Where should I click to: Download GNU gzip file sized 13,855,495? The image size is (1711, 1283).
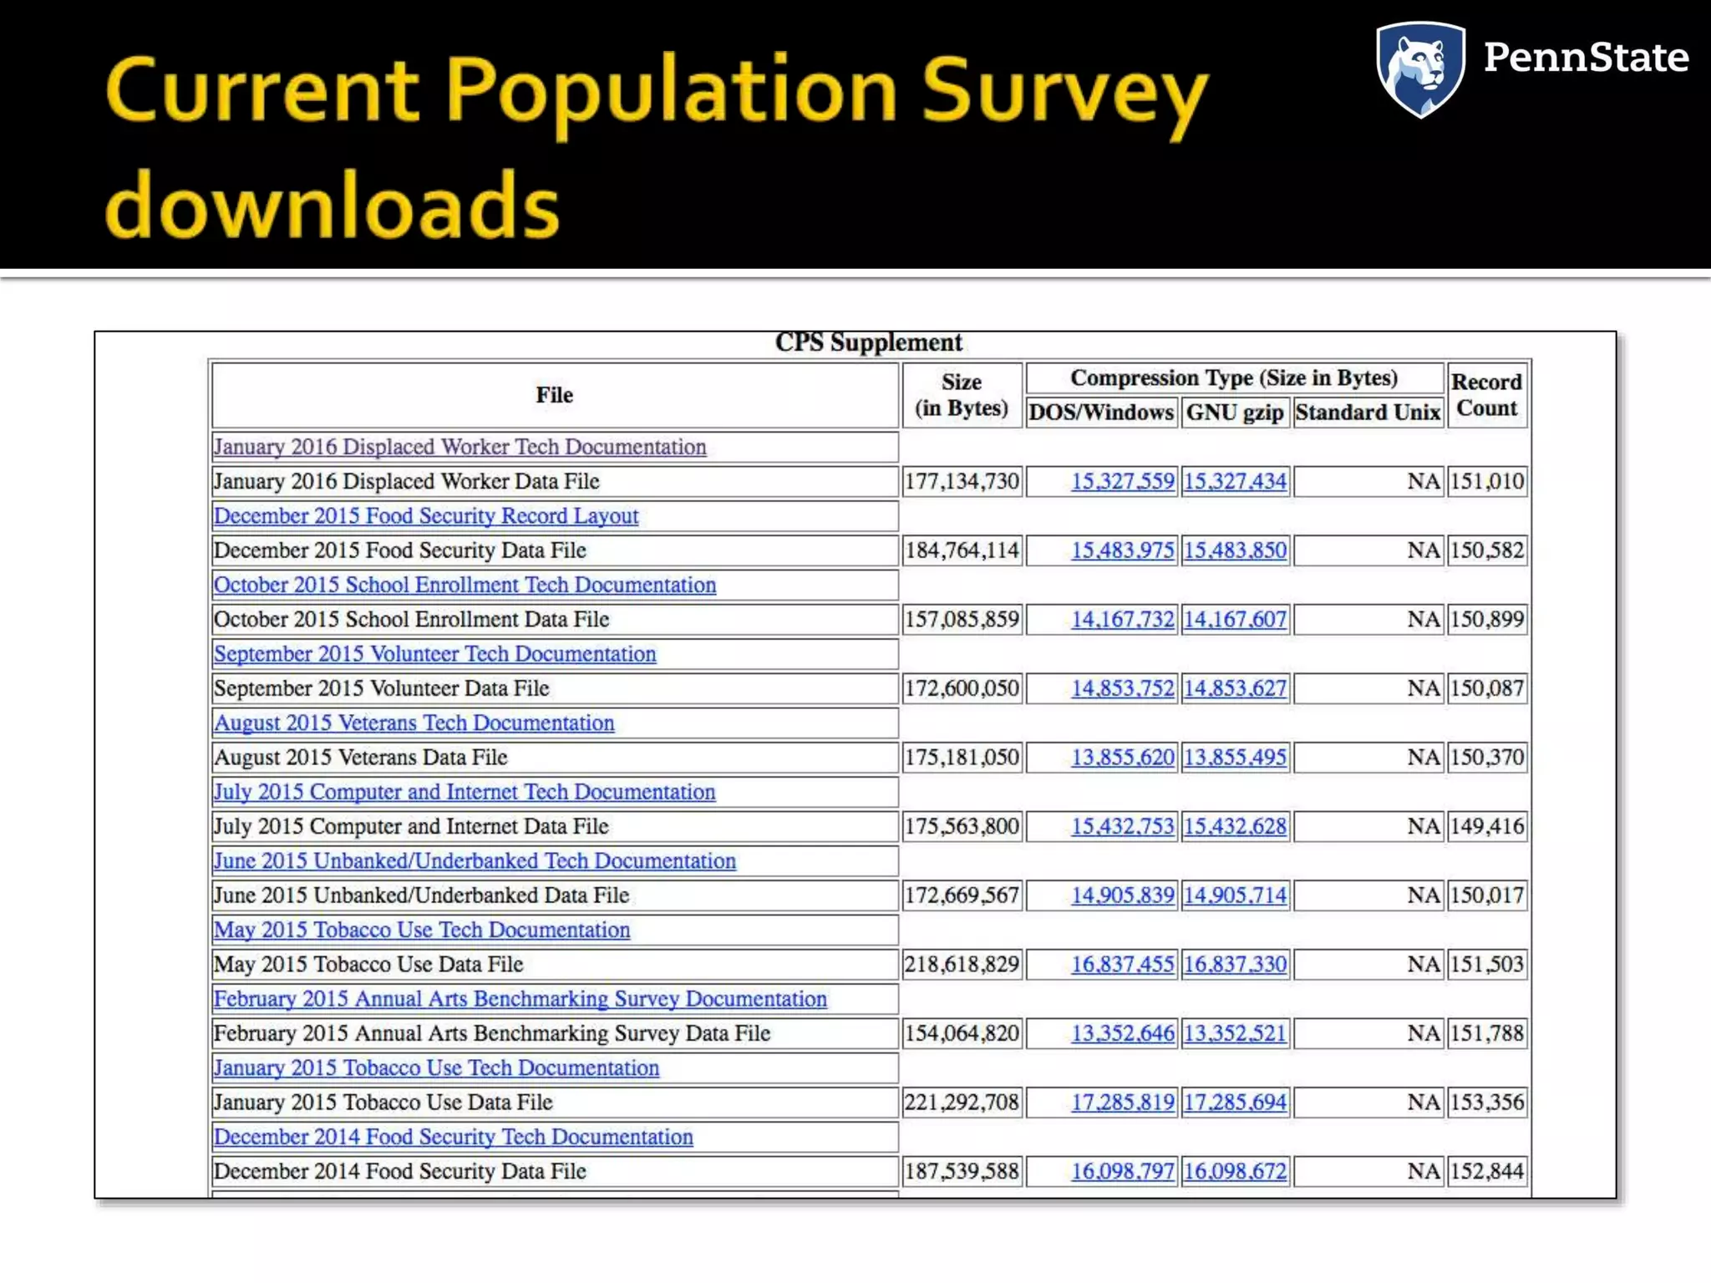click(1235, 758)
